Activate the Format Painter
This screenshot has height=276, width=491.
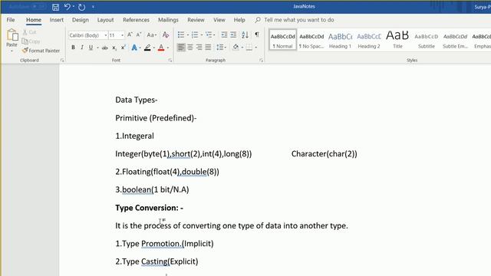pos(41,51)
